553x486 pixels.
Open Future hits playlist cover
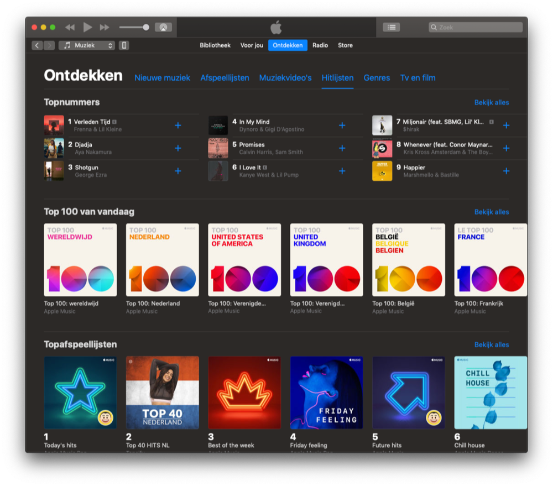click(409, 393)
